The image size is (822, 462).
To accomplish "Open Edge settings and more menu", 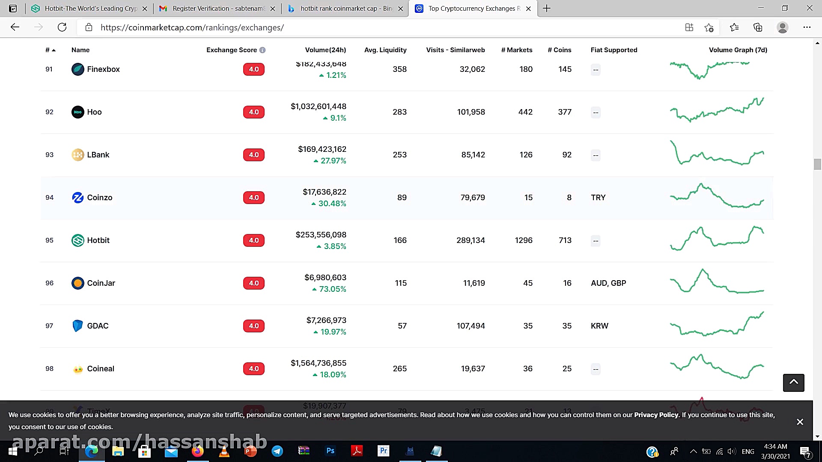I will tap(807, 27).
